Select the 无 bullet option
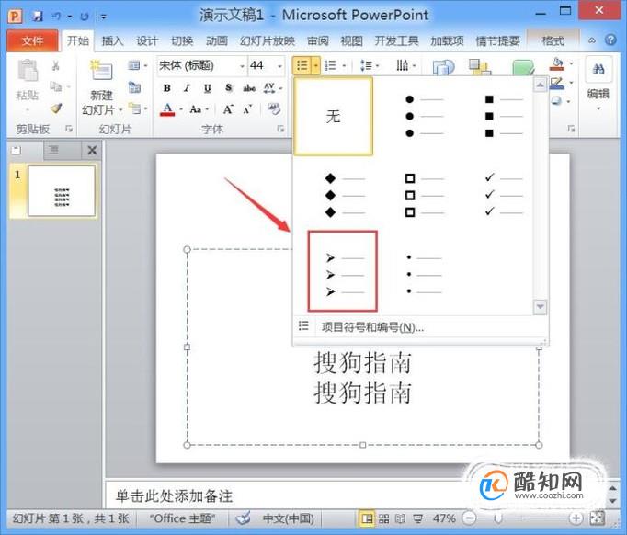The image size is (627, 535). click(x=333, y=116)
